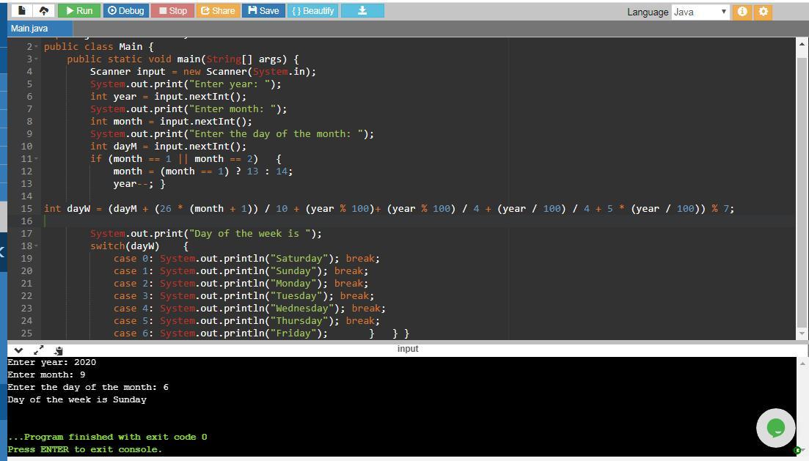
Task: Click the editor's vertical scrollbar
Action: pyautogui.click(x=801, y=183)
